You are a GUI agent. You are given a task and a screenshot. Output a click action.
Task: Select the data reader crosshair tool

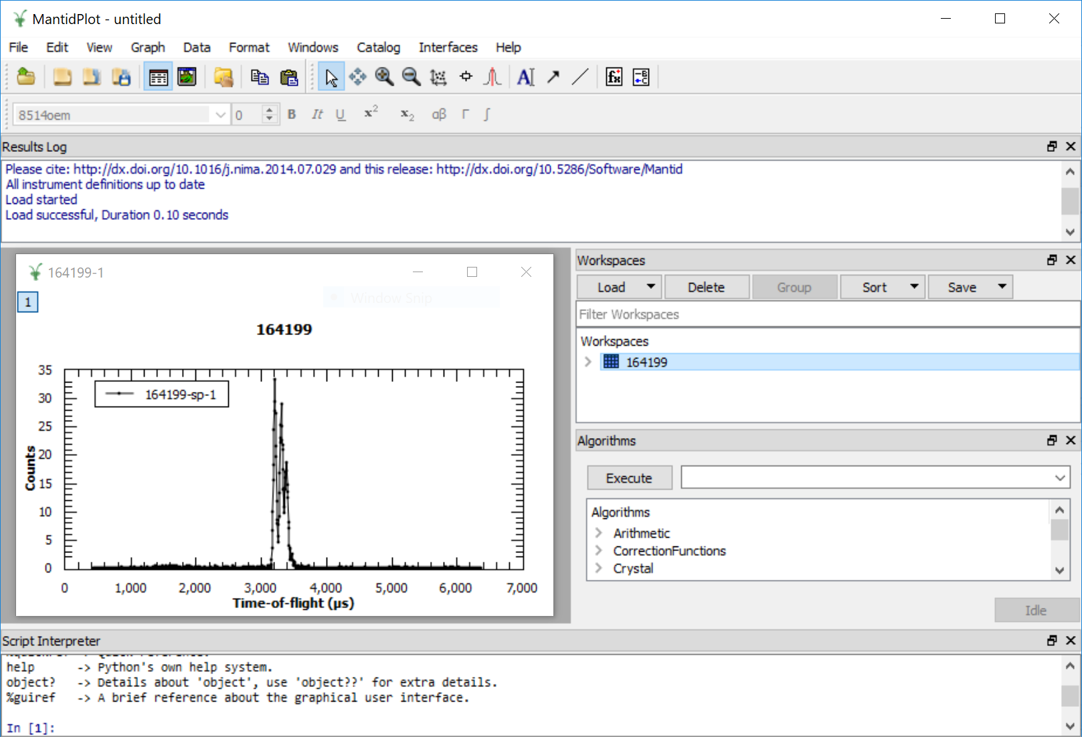click(x=466, y=77)
